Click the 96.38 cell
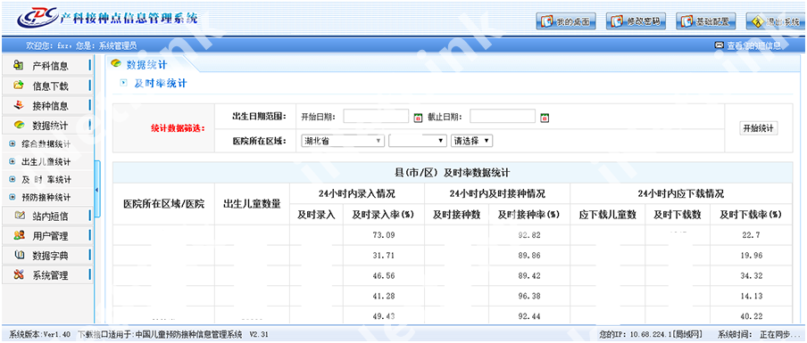 click(529, 296)
